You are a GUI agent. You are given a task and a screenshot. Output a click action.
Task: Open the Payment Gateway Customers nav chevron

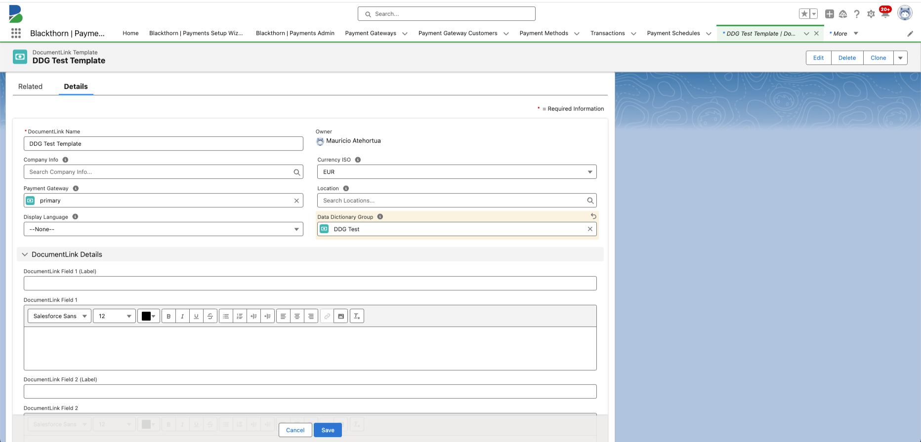click(x=506, y=34)
